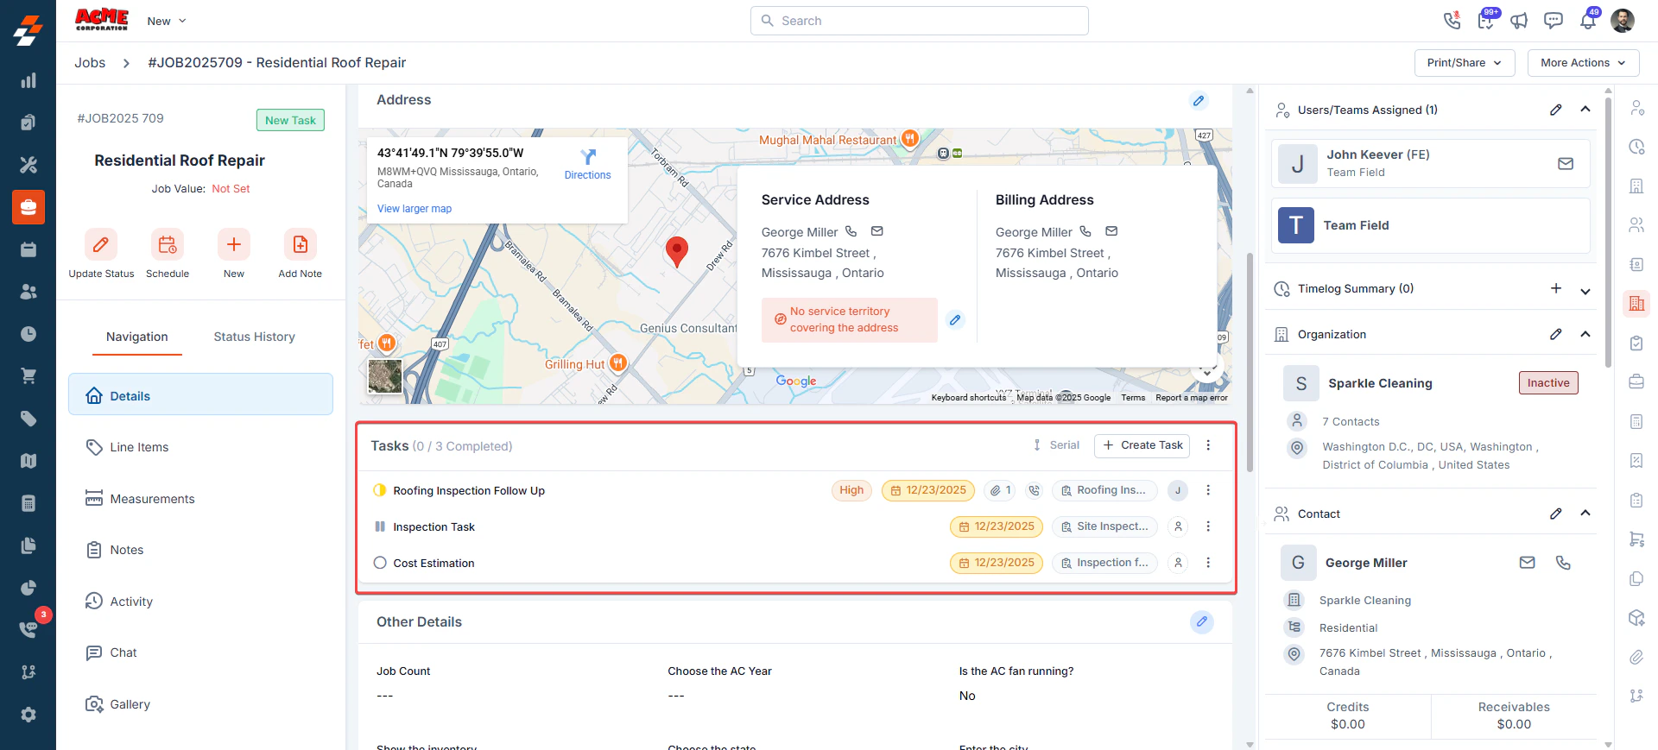This screenshot has height=750, width=1658.
Task: Open the More Actions dropdown
Action: 1583,63
